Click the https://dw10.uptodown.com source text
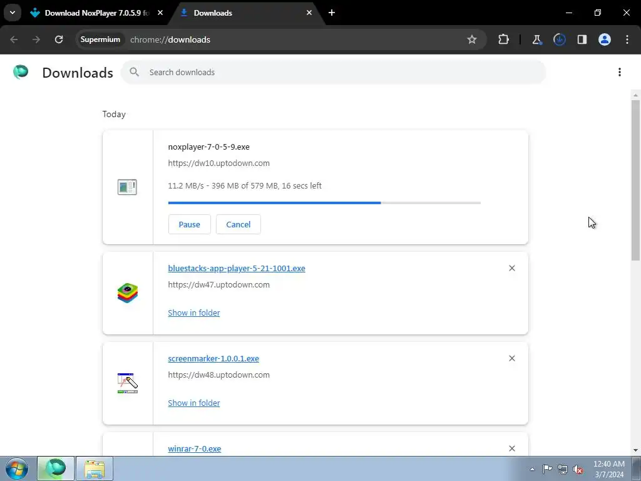Image resolution: width=641 pixels, height=481 pixels. (218, 163)
